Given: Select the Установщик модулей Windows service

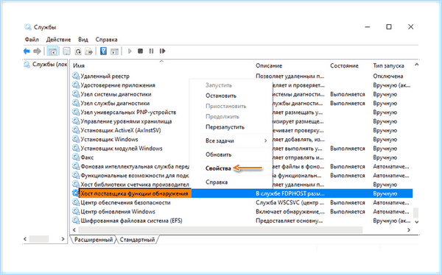Looking at the screenshot, I should (x=122, y=149).
